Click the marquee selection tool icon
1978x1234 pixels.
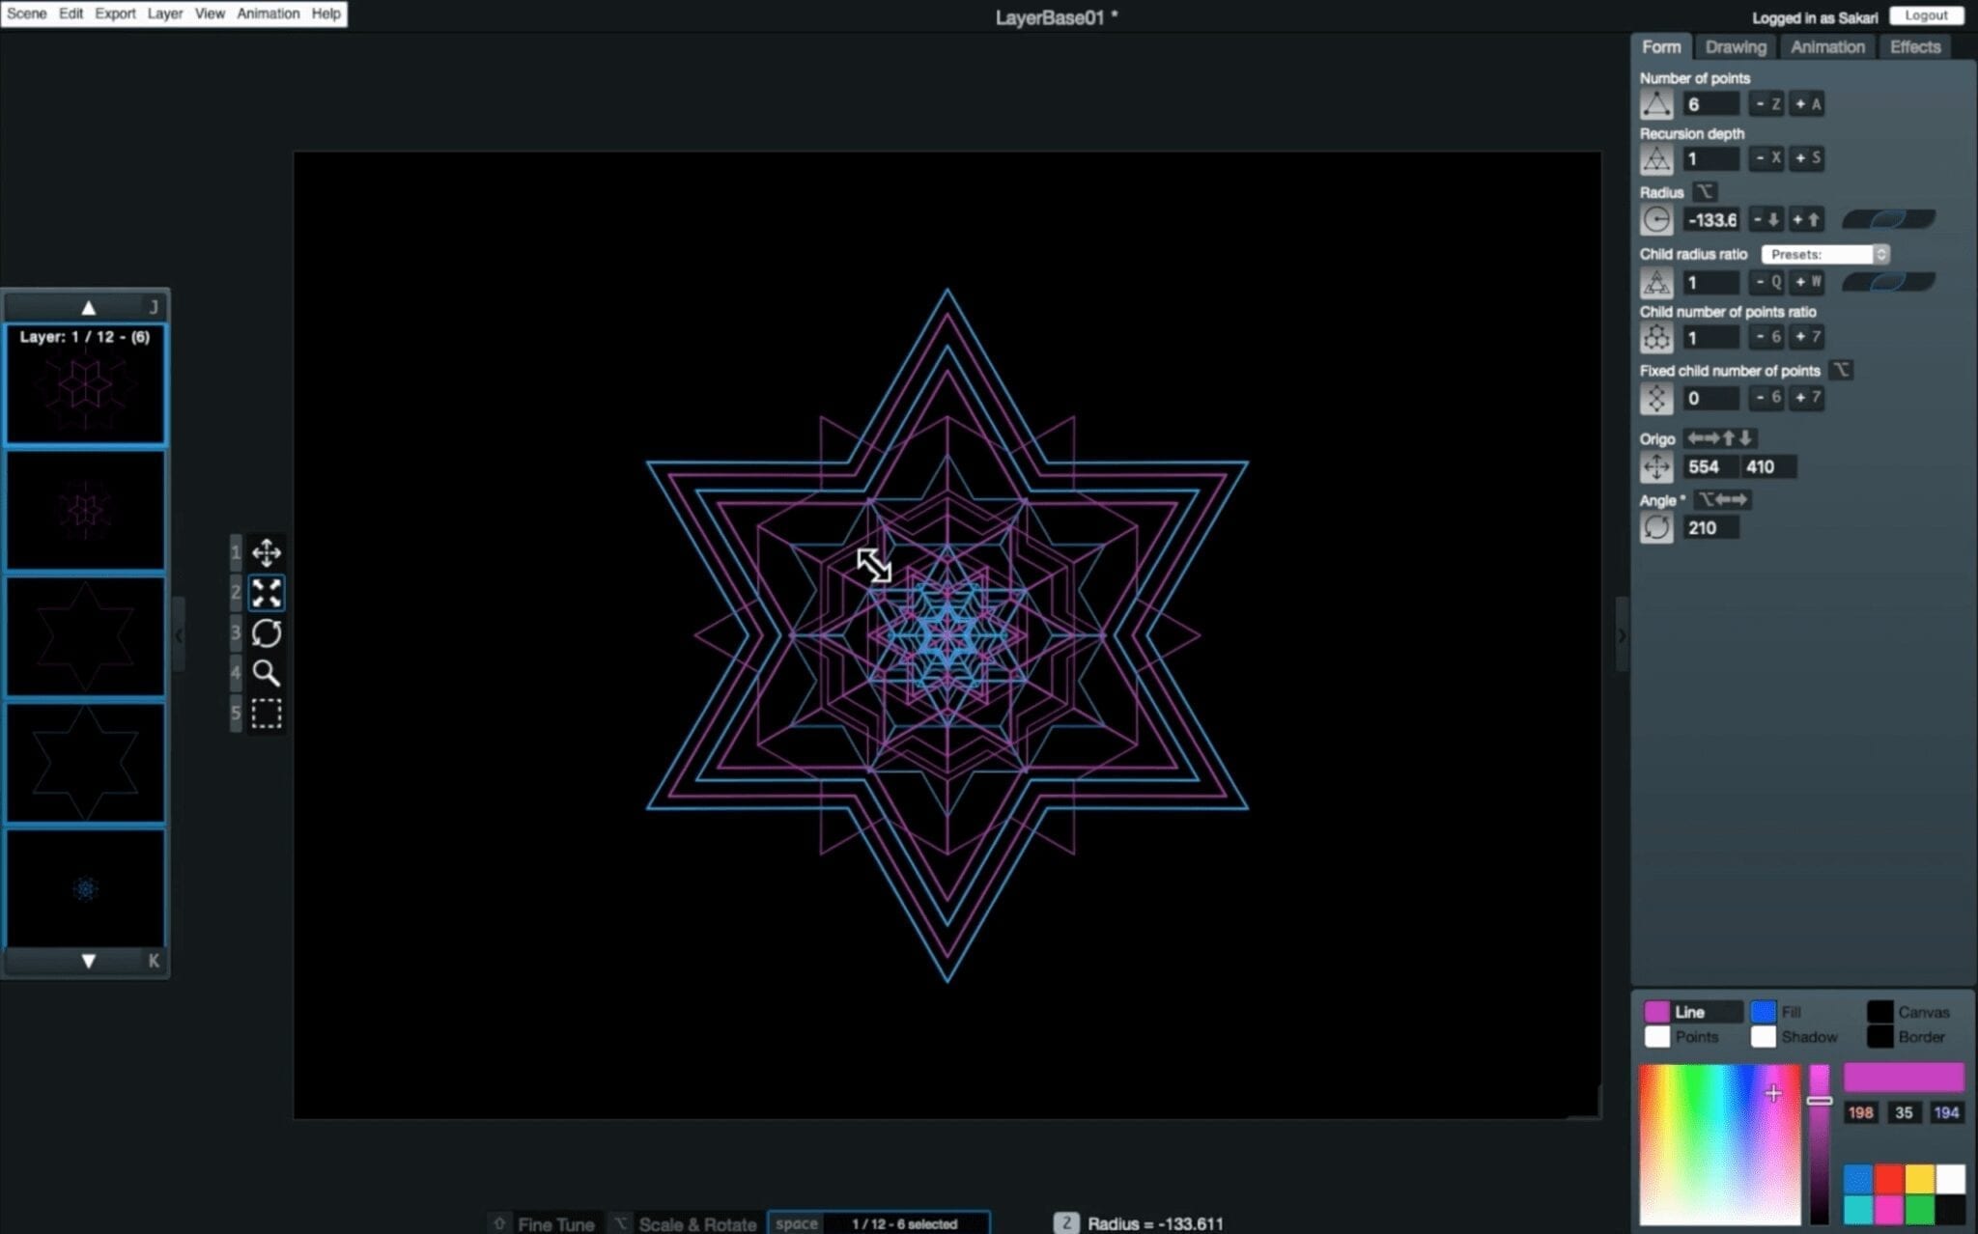(x=266, y=714)
